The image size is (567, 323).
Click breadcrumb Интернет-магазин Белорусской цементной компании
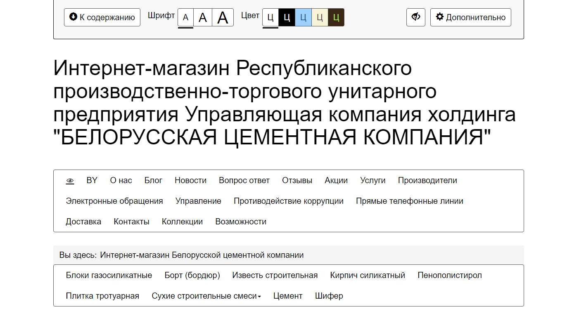click(202, 255)
